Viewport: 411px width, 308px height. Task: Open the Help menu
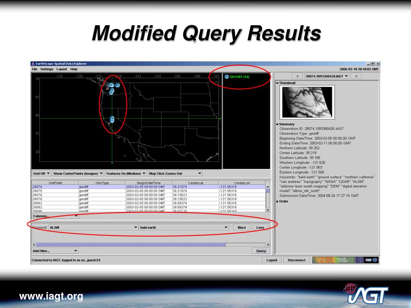(74, 69)
